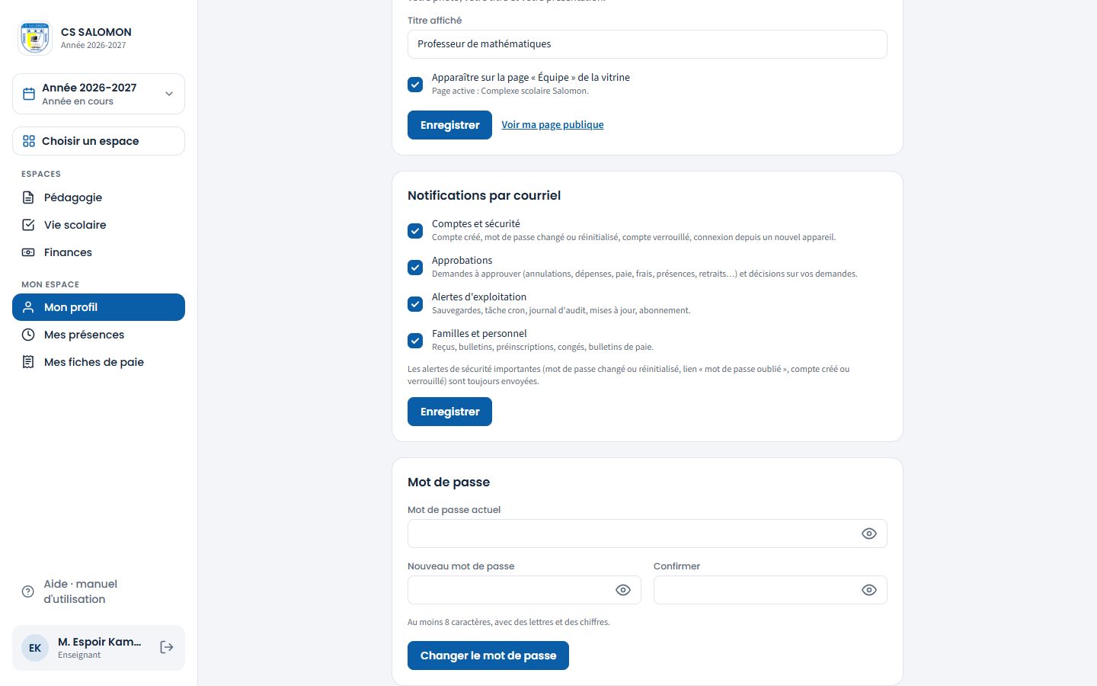The image size is (1097, 686).
Task: Click the grid icon beside Choisir un espace
Action: (29, 141)
